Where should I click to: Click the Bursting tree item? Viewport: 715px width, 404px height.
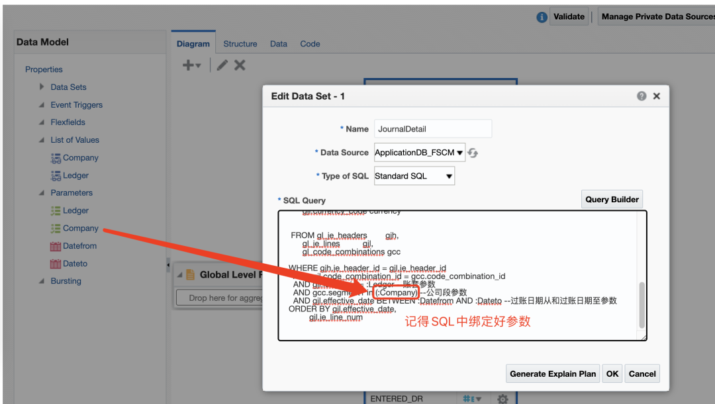click(66, 281)
